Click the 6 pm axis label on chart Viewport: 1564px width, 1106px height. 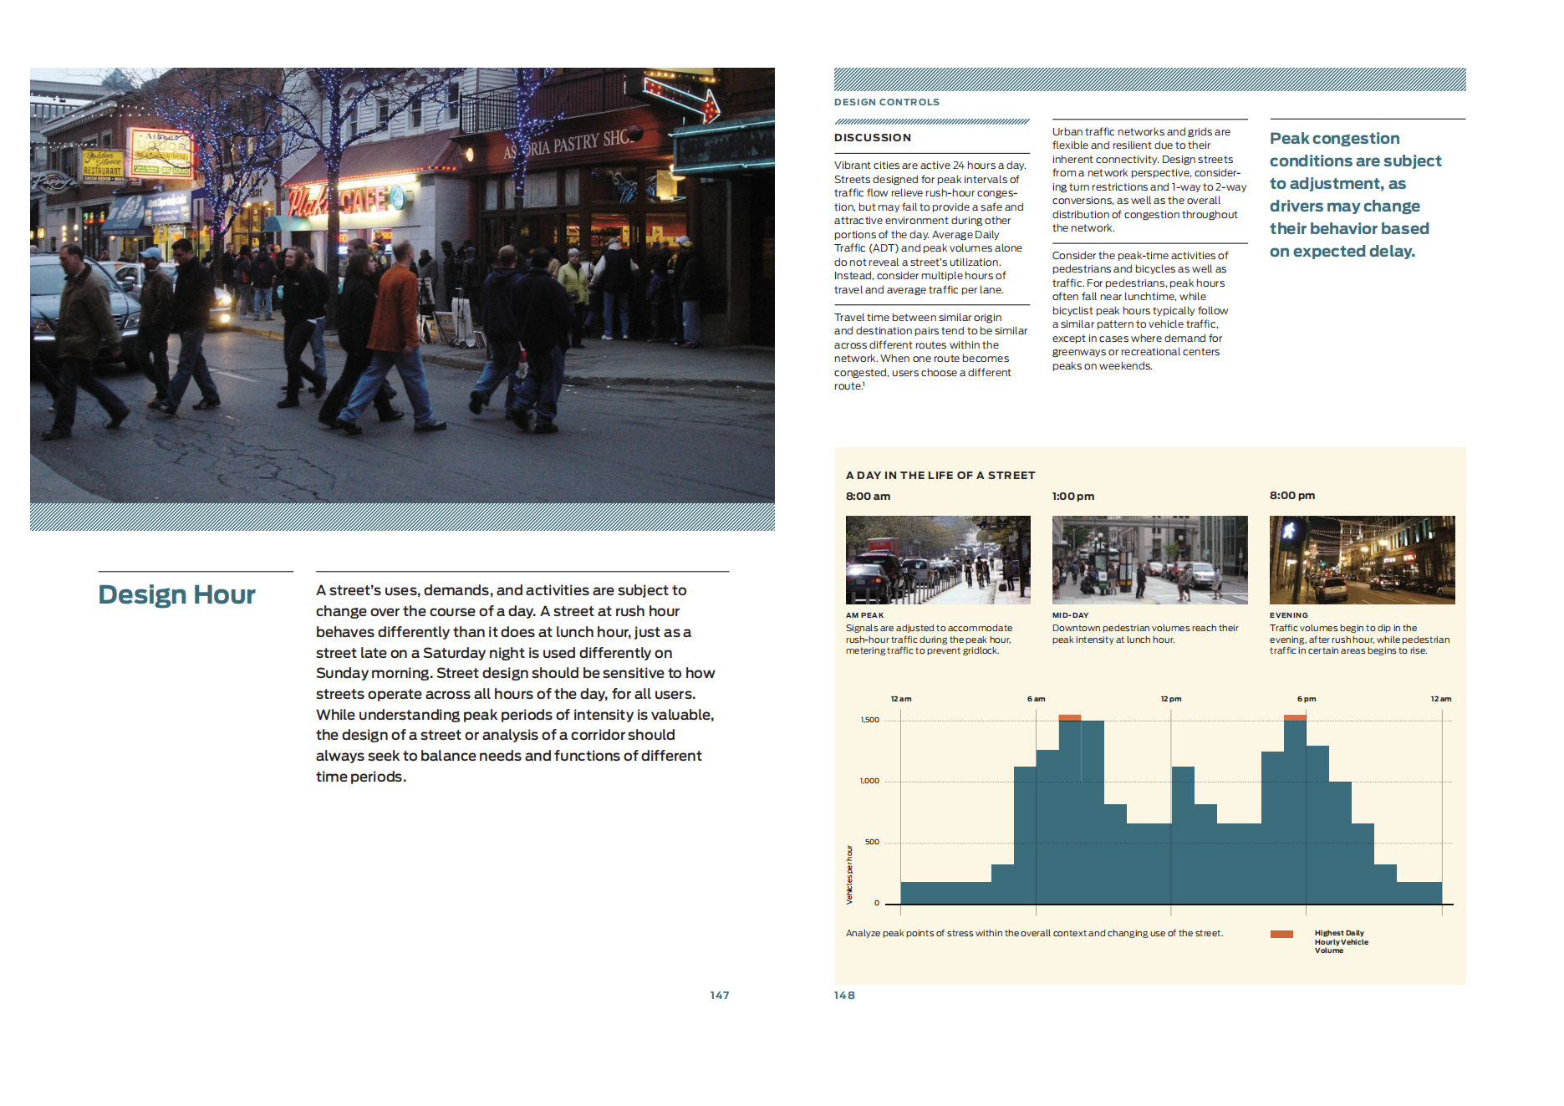[x=1306, y=699]
